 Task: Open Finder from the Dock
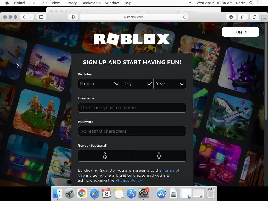click(57, 193)
